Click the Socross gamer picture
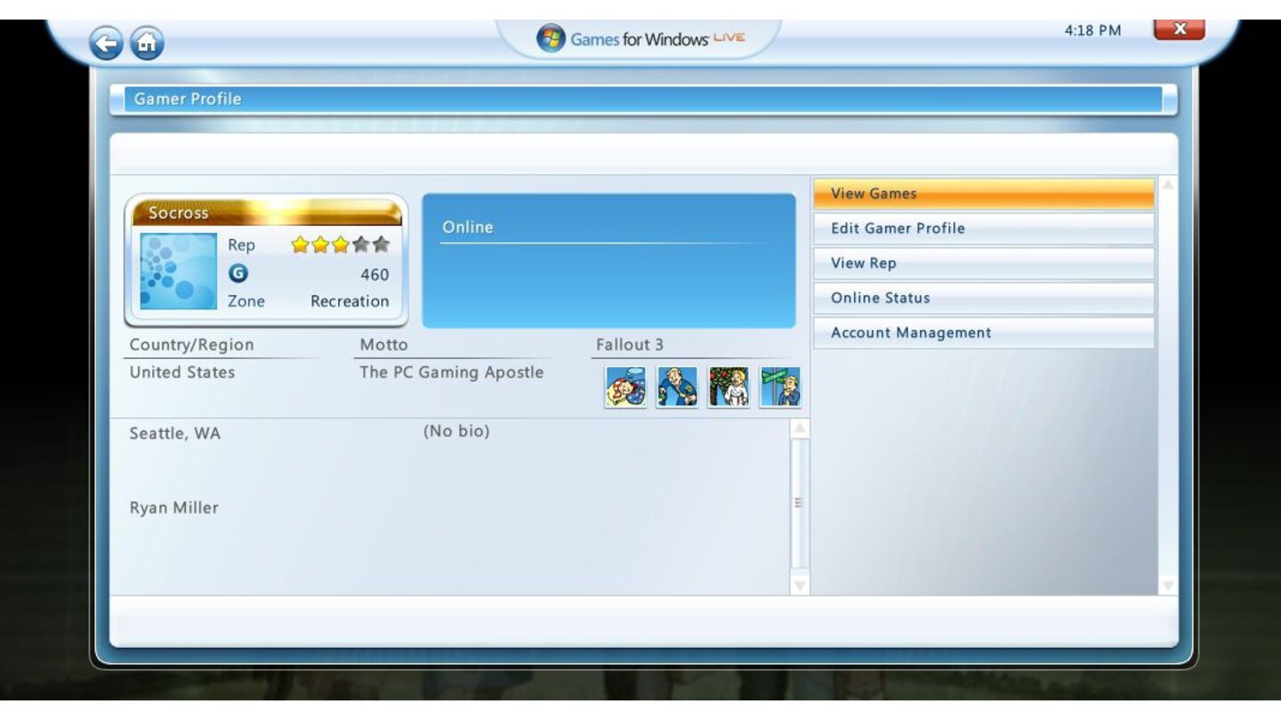Viewport: 1281px width, 720px height. (179, 271)
